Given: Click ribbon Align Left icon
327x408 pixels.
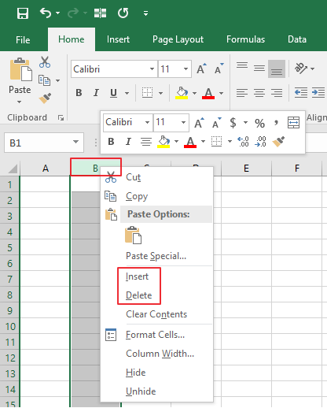Looking at the screenshot, I should click(242, 93).
